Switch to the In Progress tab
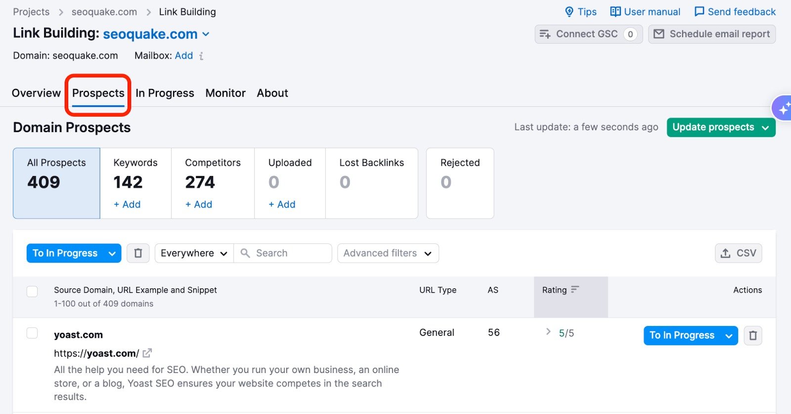 click(165, 93)
